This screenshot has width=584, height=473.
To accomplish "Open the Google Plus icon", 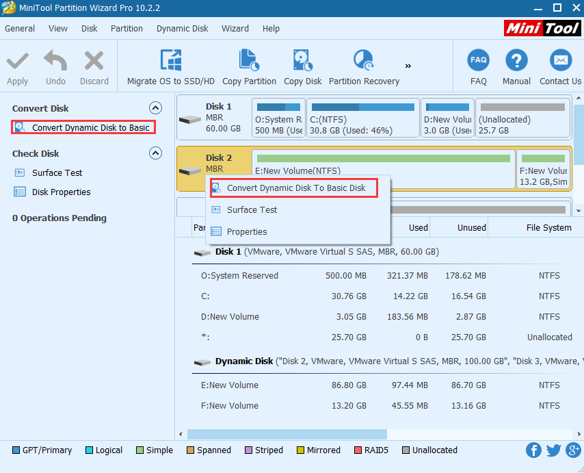I will (x=574, y=450).
